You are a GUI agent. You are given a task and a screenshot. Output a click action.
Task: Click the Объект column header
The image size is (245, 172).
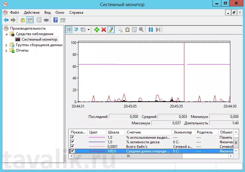pyautogui.click(x=226, y=132)
